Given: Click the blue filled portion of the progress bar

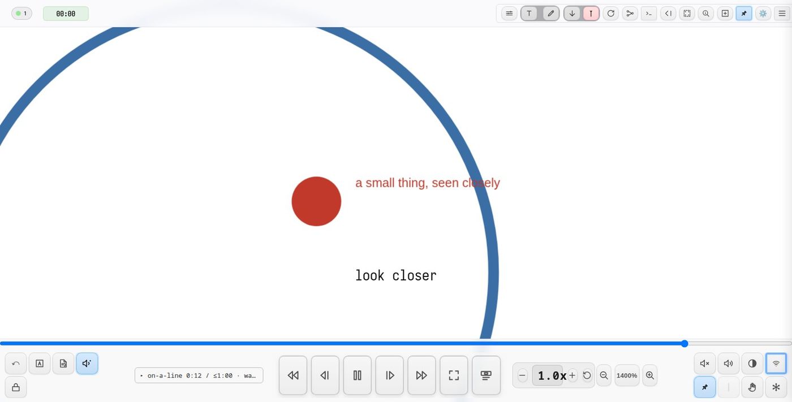Looking at the screenshot, I should click(x=342, y=343).
